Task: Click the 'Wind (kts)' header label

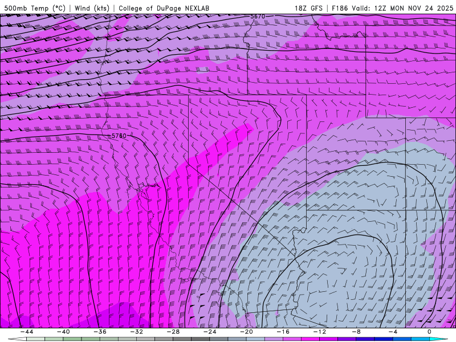Action: coord(92,8)
